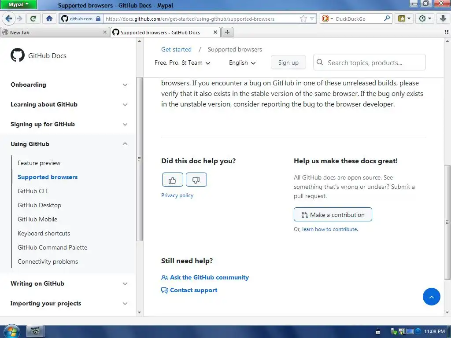Open the URL bar history dropdown arrow
The image size is (451, 338).
(x=312, y=18)
